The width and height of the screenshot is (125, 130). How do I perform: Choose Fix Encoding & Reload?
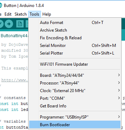pos(75,38)
